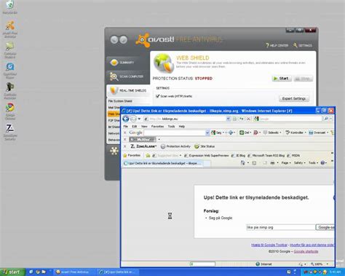Open the Favorites menu in menu bar

157,127
